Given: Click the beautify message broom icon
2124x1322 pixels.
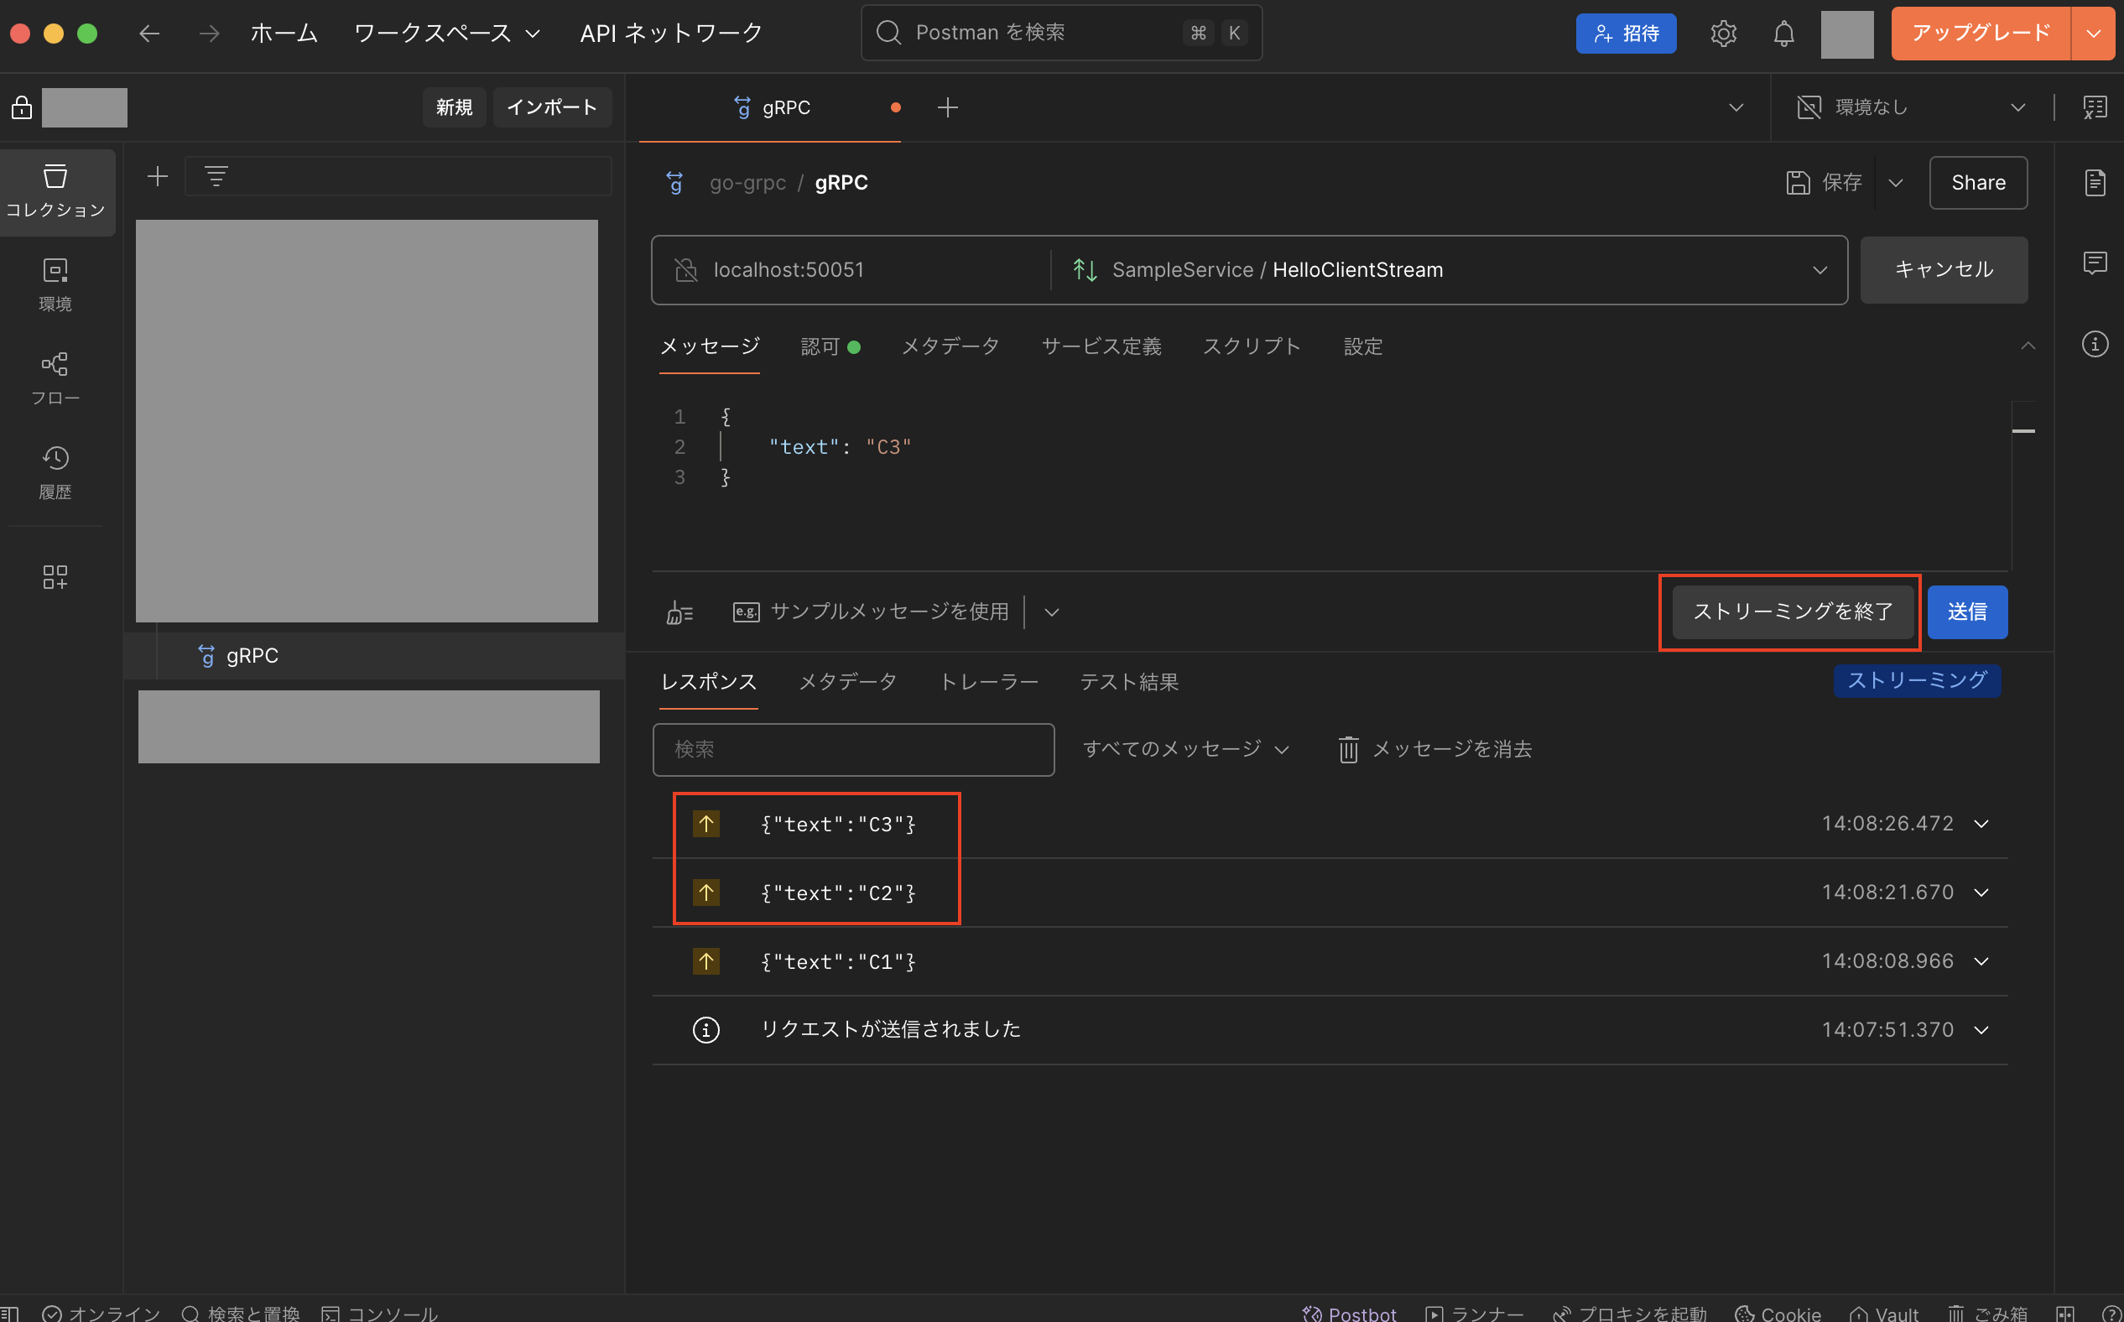Looking at the screenshot, I should pyautogui.click(x=679, y=612).
